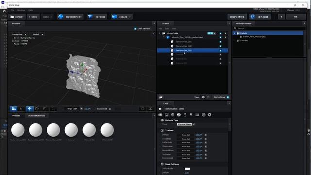Click the circular render icon in Preview footer
The image size is (311, 175).
click(x=143, y=109)
